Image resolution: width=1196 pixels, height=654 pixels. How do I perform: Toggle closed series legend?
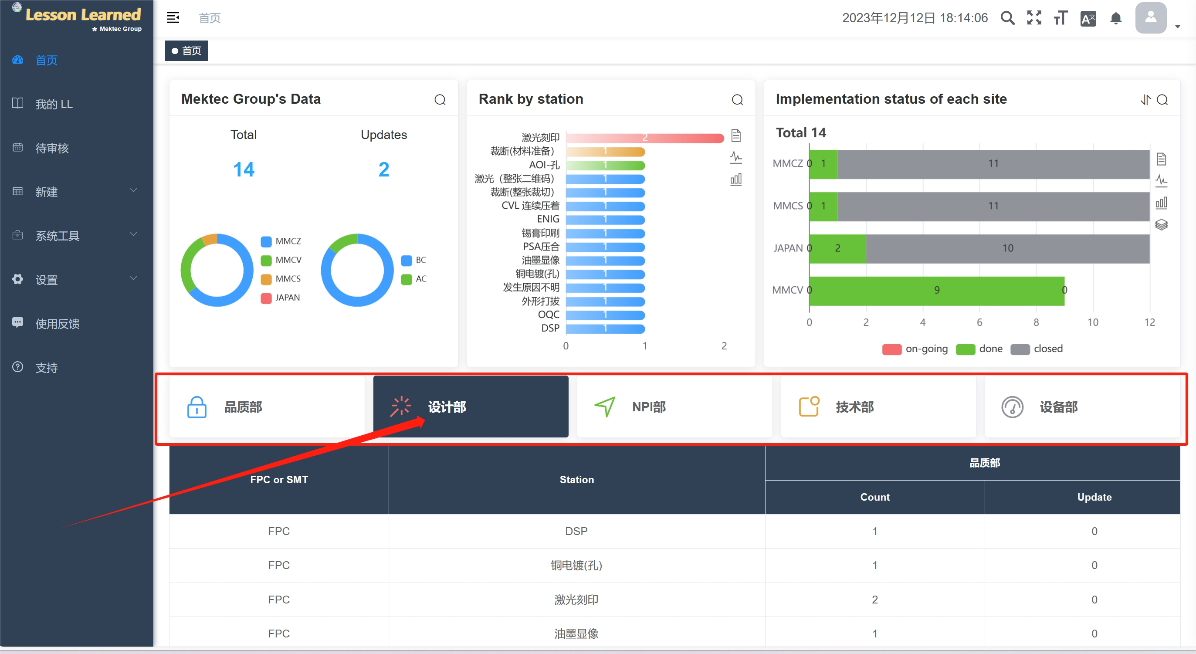click(1036, 349)
